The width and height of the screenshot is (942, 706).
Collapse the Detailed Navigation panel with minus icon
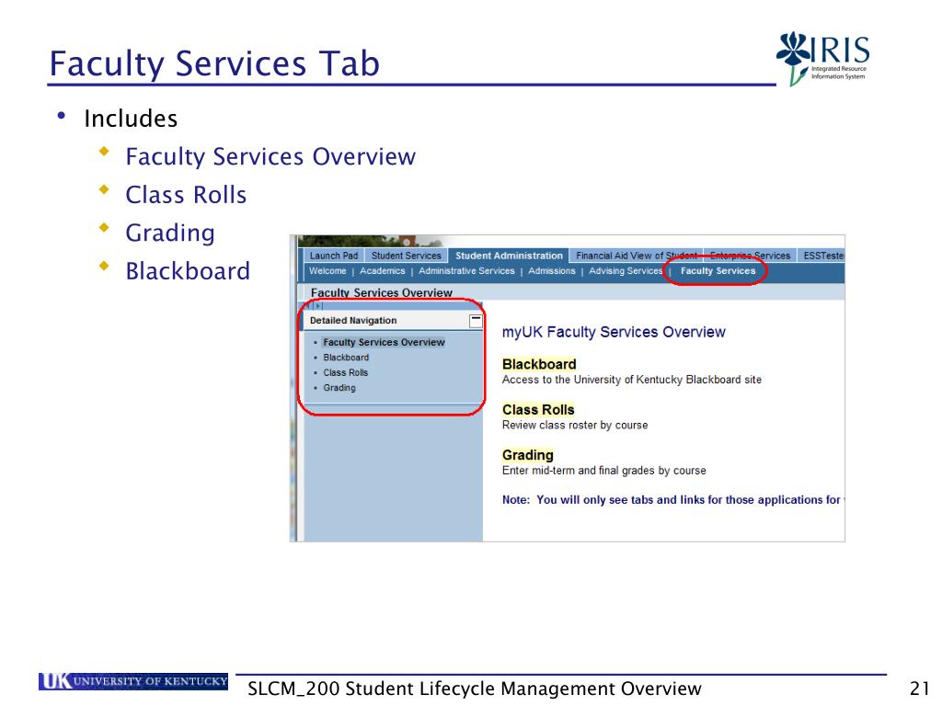[x=476, y=321]
